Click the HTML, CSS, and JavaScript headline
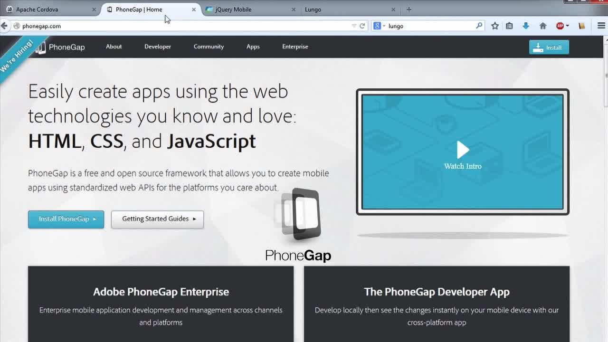This screenshot has height=342, width=608. [142, 142]
